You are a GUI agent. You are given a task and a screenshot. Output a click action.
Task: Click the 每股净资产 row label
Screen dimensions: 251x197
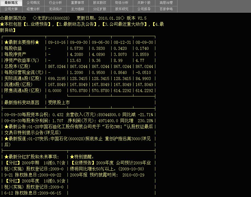15,54
